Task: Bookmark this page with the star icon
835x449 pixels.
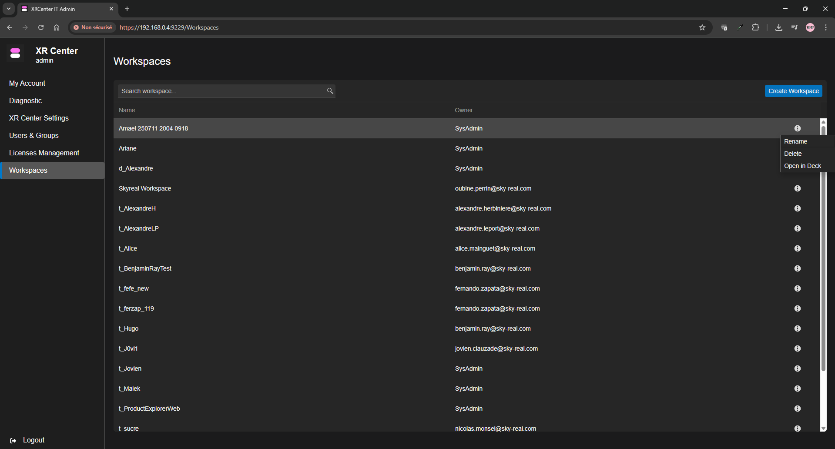Action: pos(702,27)
